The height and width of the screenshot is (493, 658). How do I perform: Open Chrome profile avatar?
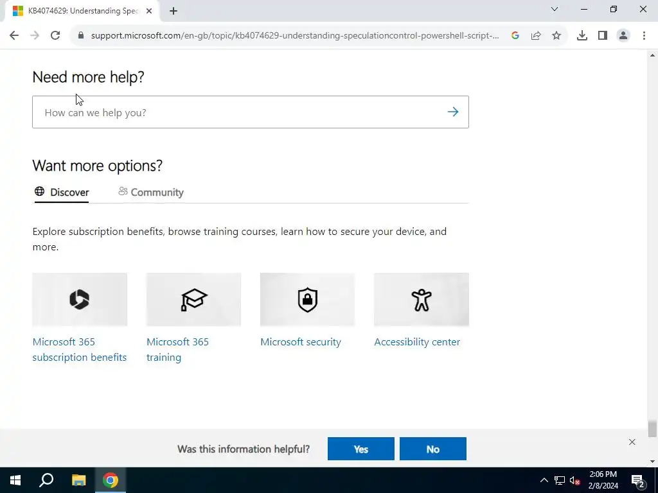point(623,36)
